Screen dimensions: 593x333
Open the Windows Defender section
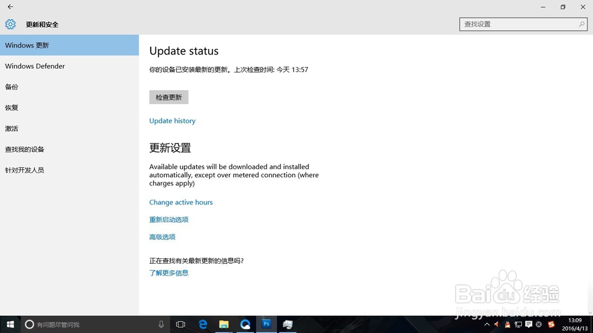click(69, 66)
